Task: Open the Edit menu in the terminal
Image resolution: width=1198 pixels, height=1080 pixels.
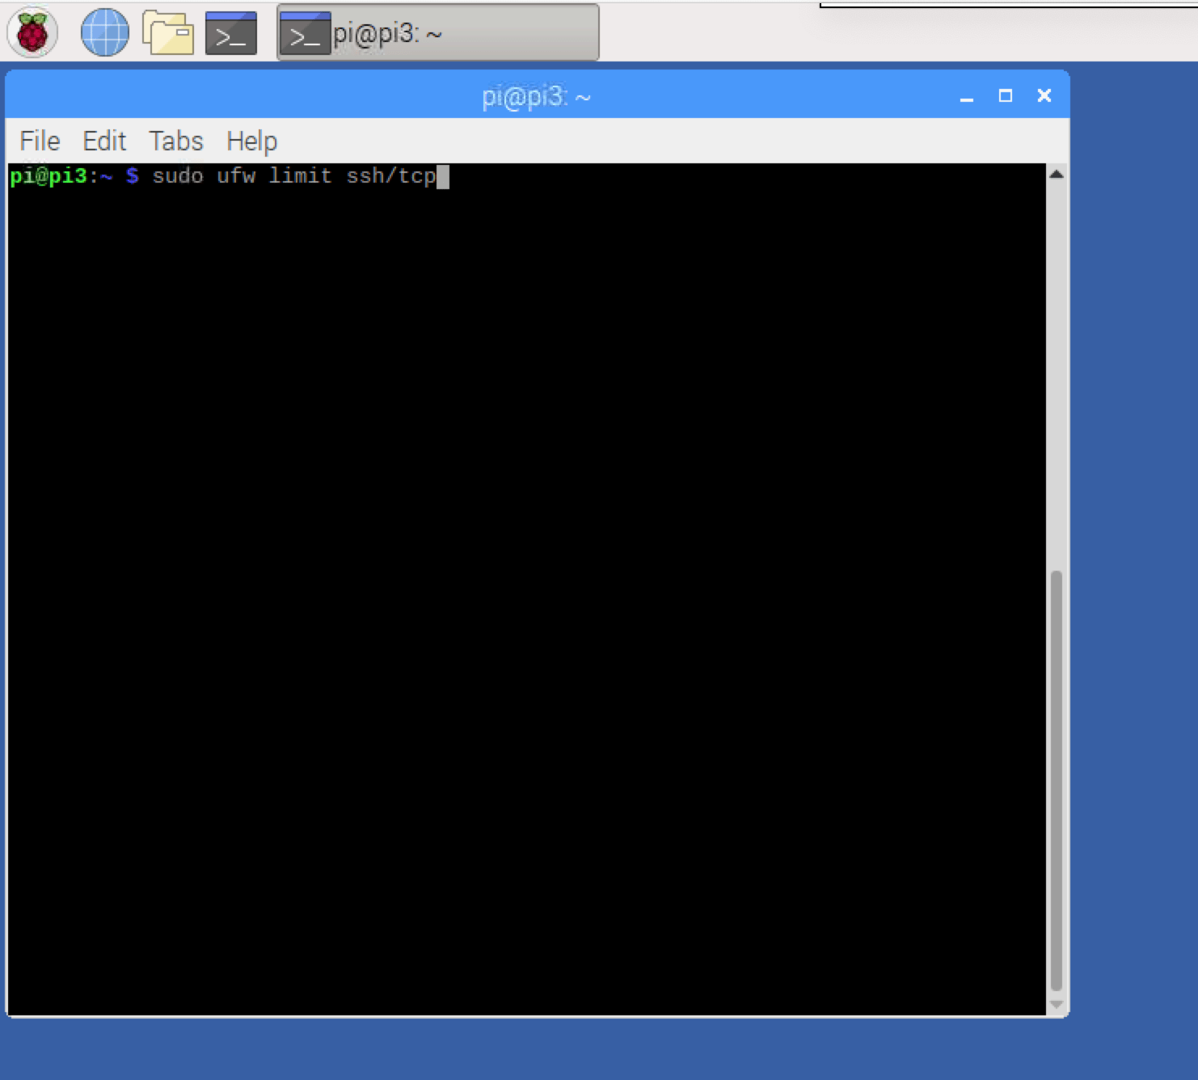Action: (x=103, y=140)
